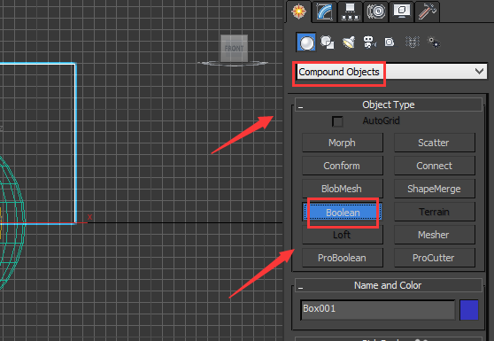Click the ShapeMerge button
The height and width of the screenshot is (341, 494).
(435, 189)
